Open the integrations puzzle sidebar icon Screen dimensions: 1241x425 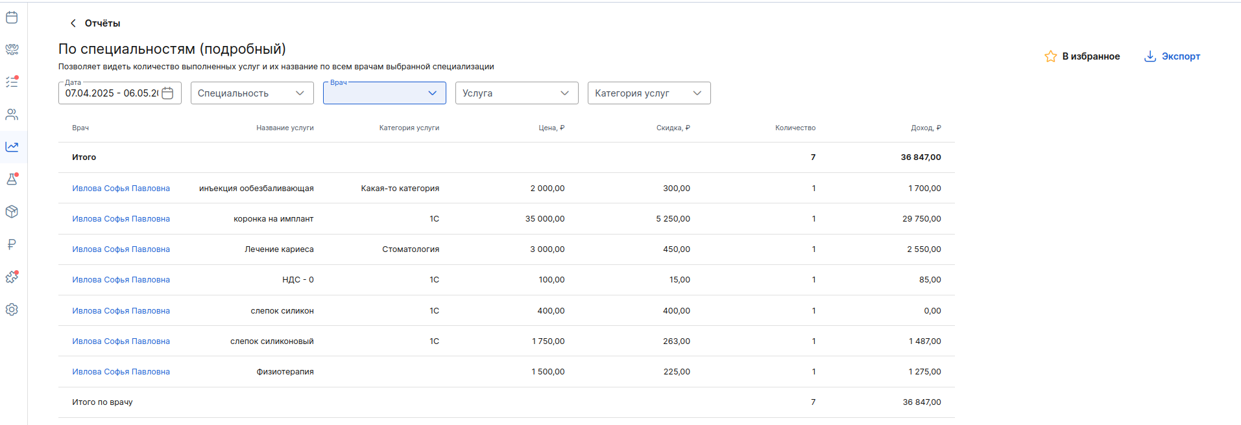pos(12,277)
